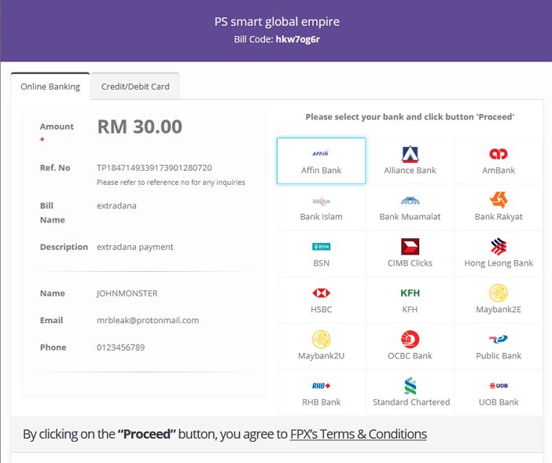
Task: Open the Credit/Debit Card tab
Action: point(135,86)
